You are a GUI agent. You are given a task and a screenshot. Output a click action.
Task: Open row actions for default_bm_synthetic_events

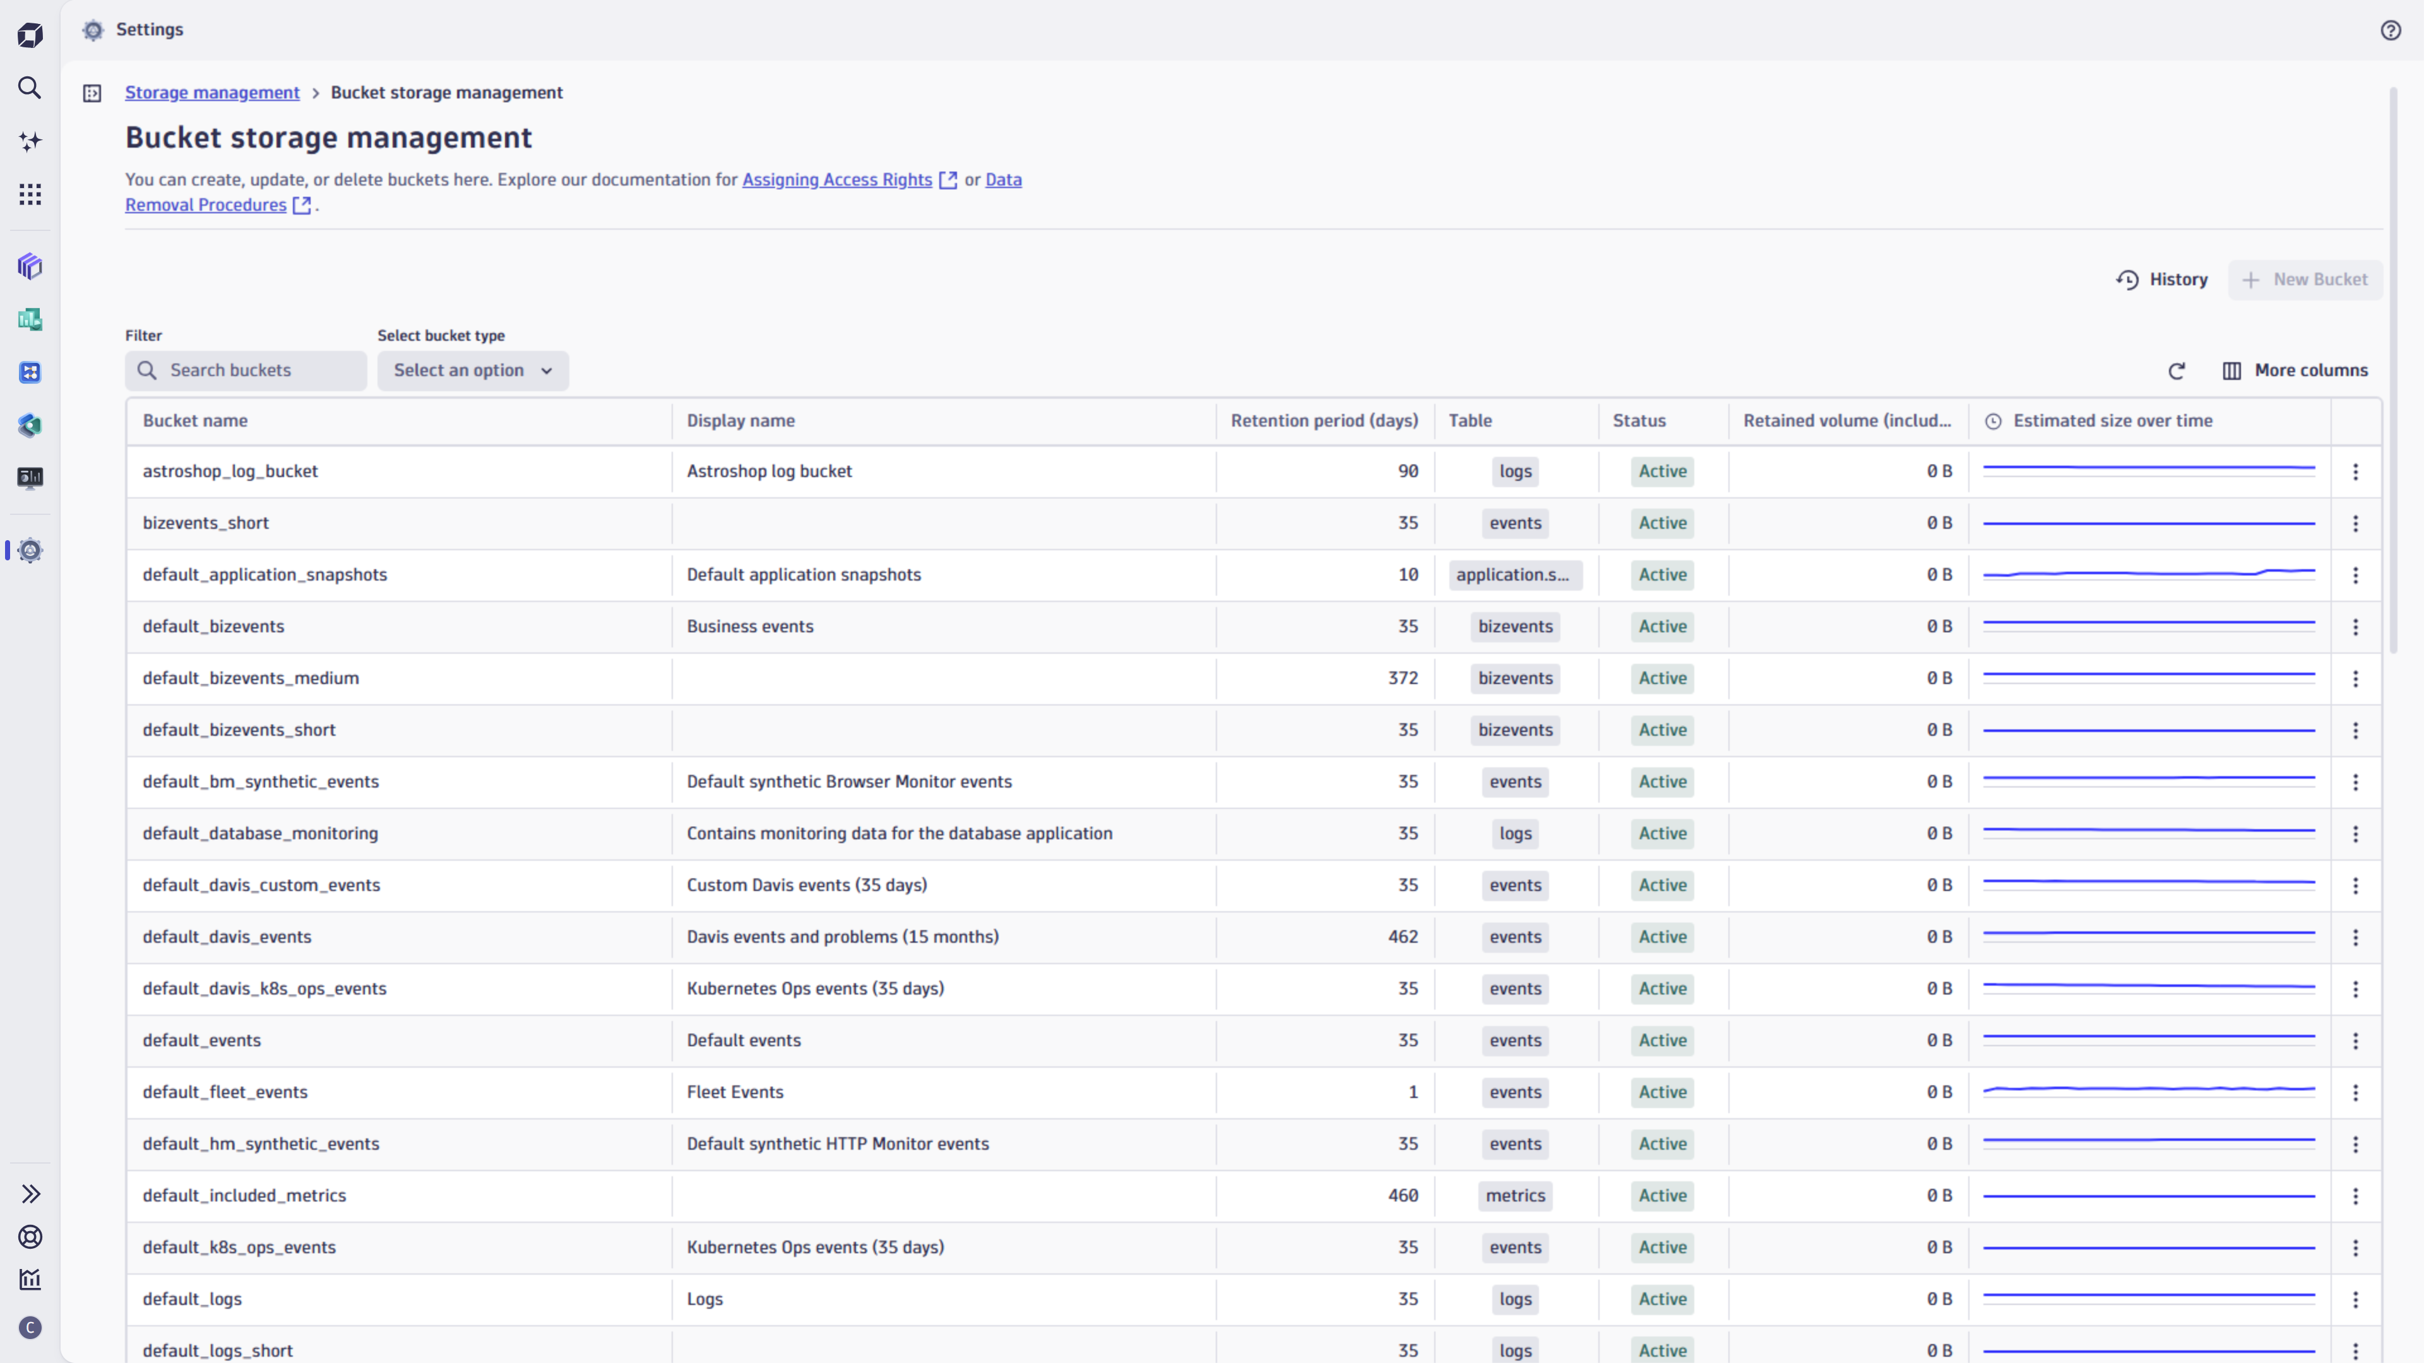click(2355, 782)
